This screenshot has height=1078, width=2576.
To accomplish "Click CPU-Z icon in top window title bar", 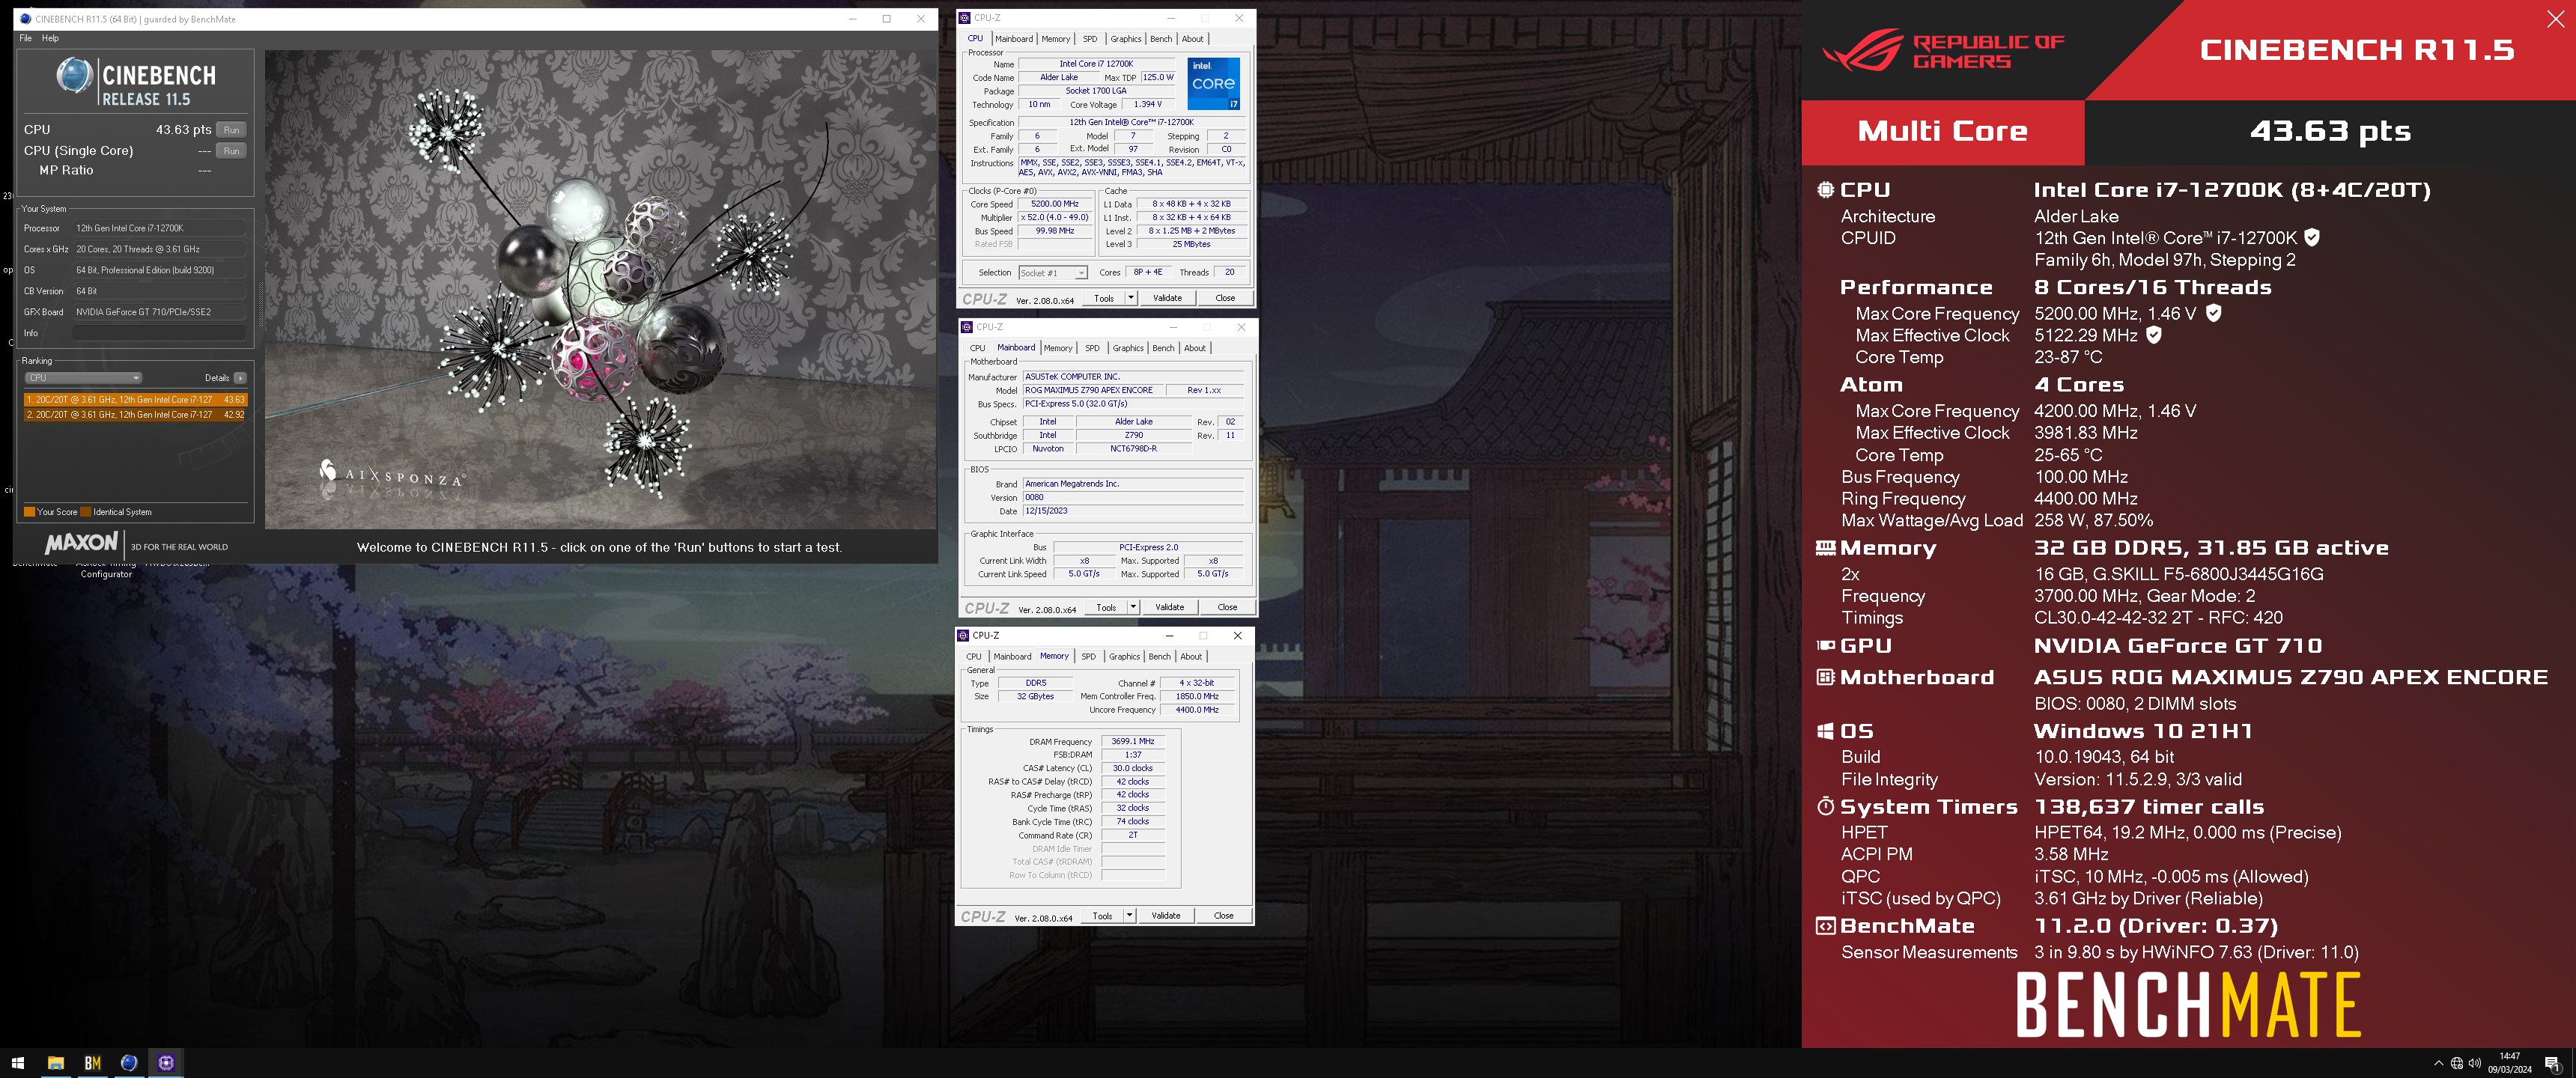I will 964,18.
